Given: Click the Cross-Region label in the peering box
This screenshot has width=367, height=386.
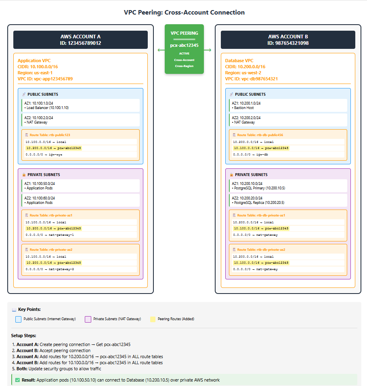Looking at the screenshot, I should (x=184, y=66).
